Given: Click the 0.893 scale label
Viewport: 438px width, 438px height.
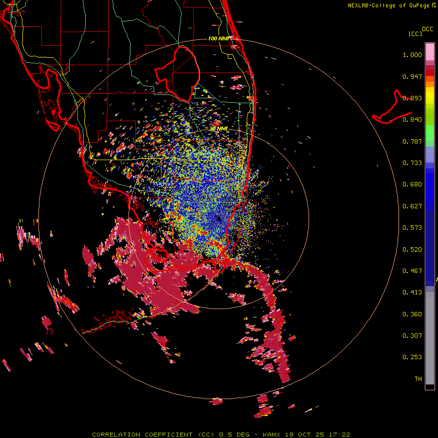Looking at the screenshot, I should coord(412,98).
